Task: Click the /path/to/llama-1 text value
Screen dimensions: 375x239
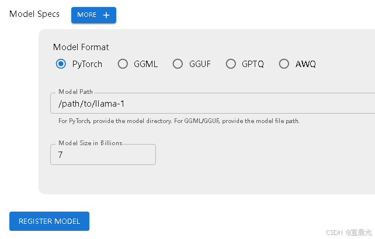Action: point(91,104)
